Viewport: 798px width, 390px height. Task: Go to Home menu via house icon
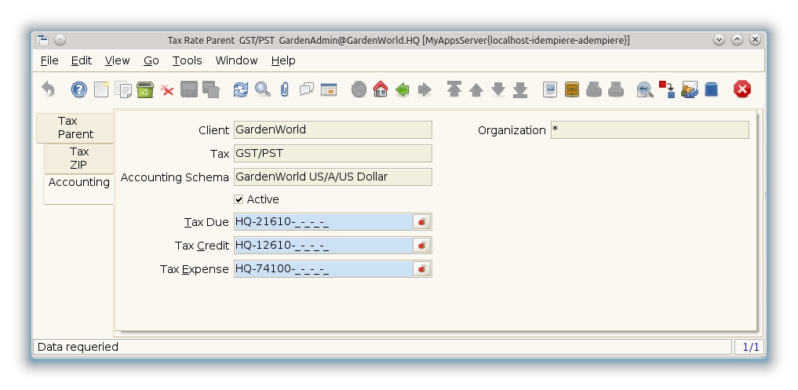click(x=381, y=89)
